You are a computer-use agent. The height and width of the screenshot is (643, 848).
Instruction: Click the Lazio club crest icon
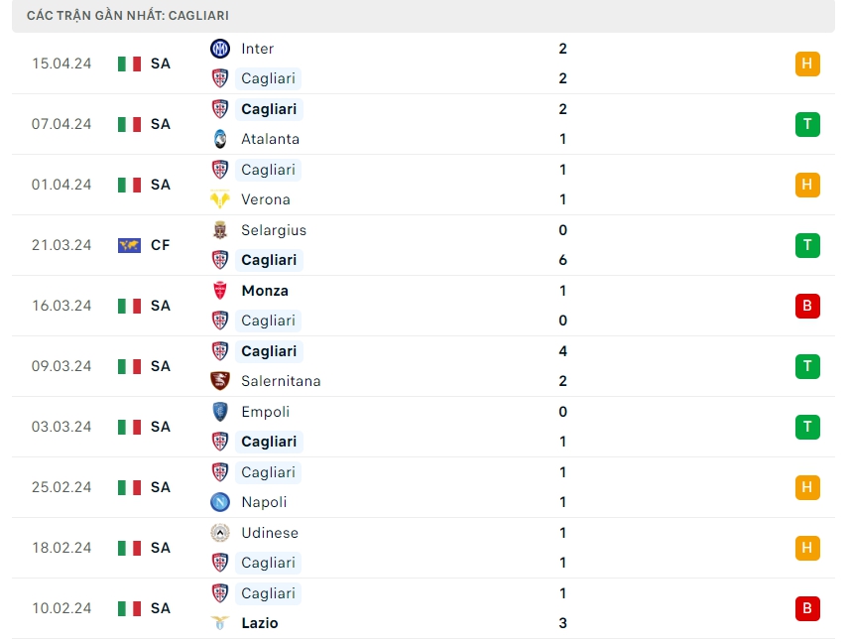click(220, 623)
